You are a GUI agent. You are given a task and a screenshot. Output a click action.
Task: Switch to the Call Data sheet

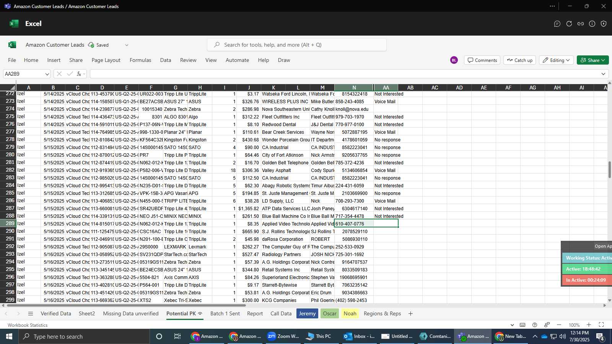coord(281,313)
